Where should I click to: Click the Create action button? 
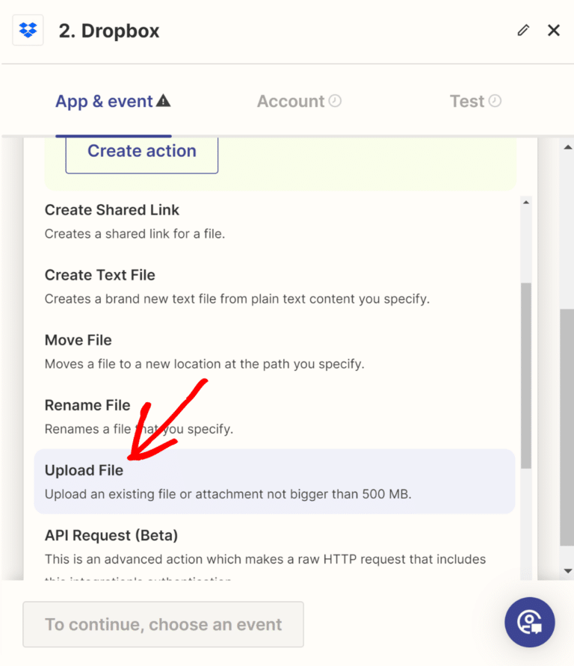[141, 151]
